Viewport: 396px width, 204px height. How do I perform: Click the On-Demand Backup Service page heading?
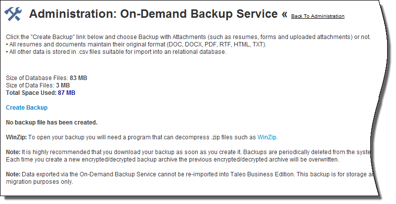153,14
